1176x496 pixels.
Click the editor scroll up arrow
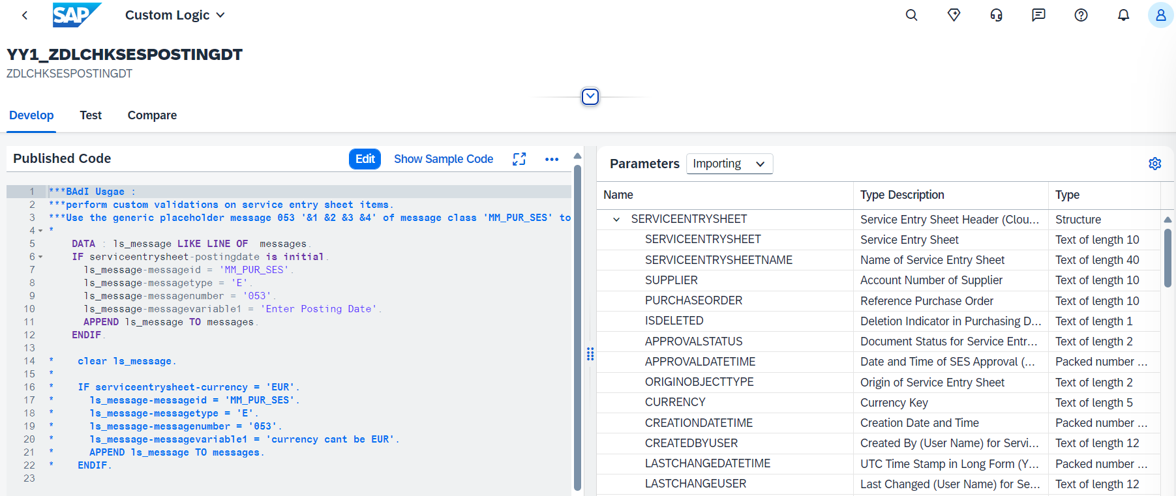pos(577,156)
